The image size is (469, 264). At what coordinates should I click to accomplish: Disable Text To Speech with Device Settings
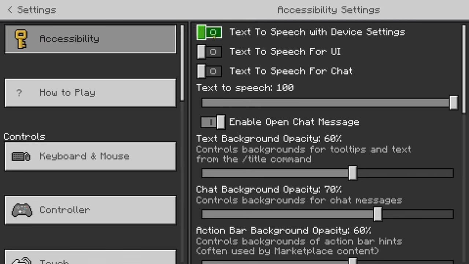[209, 32]
